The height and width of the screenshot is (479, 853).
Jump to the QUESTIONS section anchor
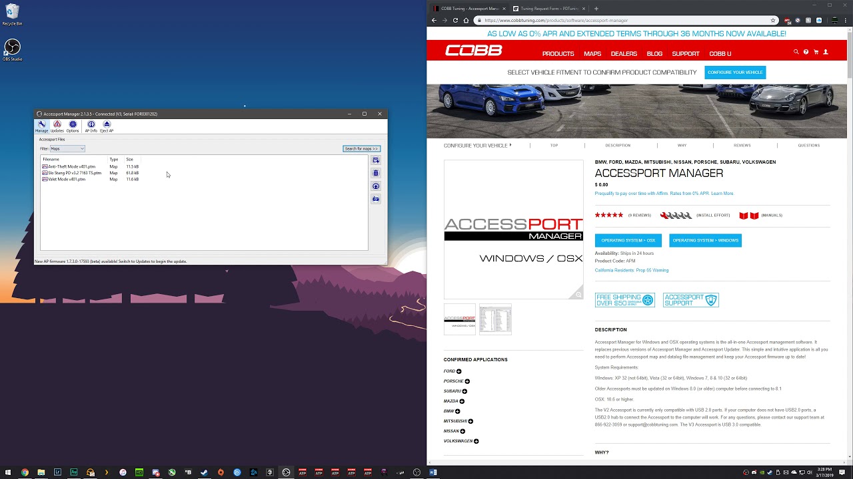pyautogui.click(x=809, y=145)
